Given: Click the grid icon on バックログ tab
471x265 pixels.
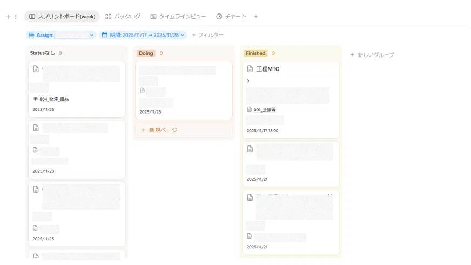Looking at the screenshot, I should point(109,17).
